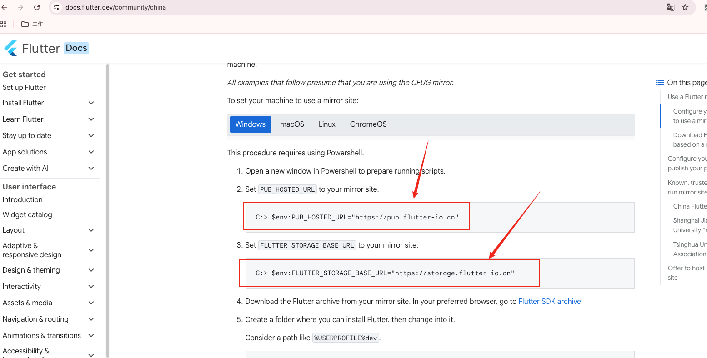The height and width of the screenshot is (358, 707).
Task: Expand Design & theming chevron
Action: [91, 270]
